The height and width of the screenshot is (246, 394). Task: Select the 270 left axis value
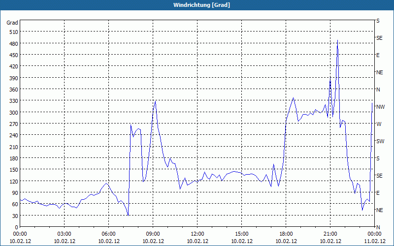(x=14, y=124)
